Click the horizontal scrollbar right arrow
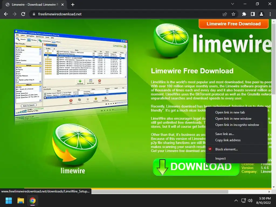This screenshot has width=276, height=207. [269, 192]
